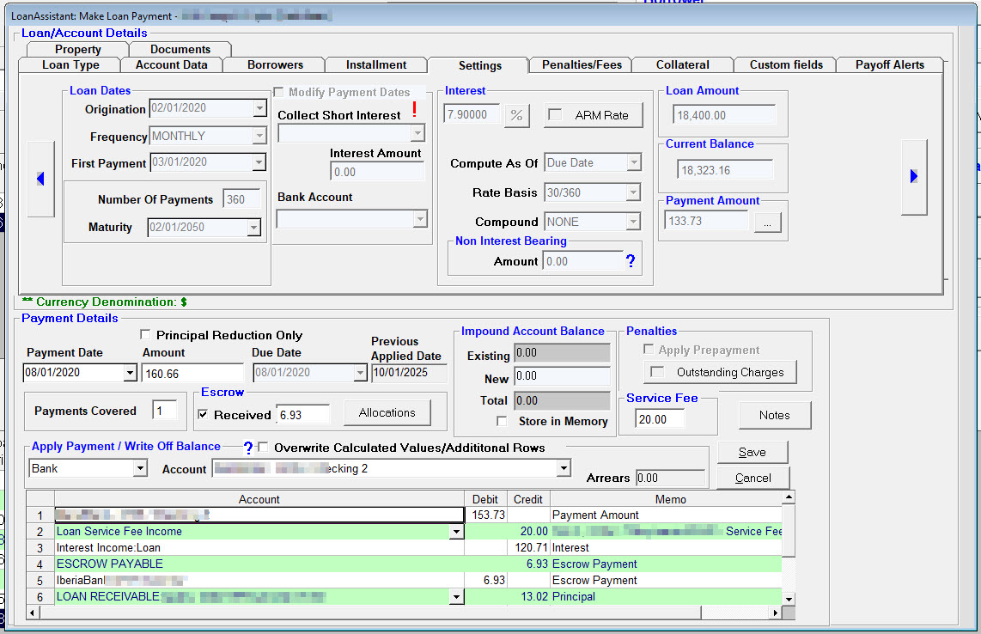Enable Principal Reduction Only
981x634 pixels.
click(x=145, y=335)
